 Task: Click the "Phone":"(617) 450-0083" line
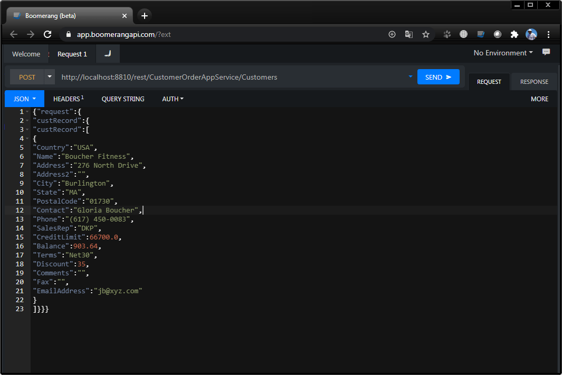(x=83, y=219)
